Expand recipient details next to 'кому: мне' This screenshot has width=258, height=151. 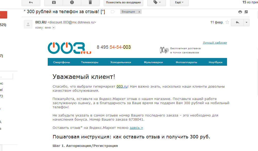coord(54,28)
